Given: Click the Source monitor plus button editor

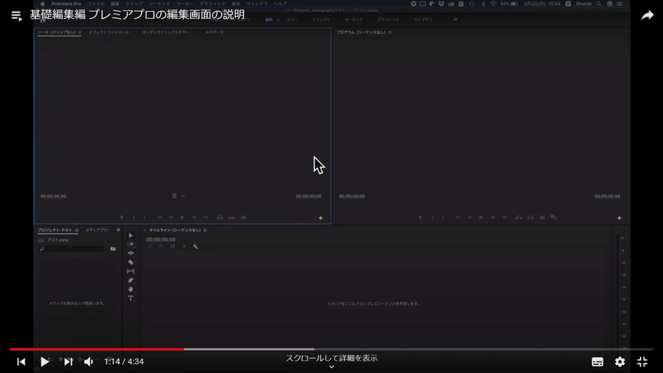Looking at the screenshot, I should point(320,218).
